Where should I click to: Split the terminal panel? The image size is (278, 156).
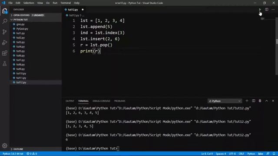(x=254, y=101)
